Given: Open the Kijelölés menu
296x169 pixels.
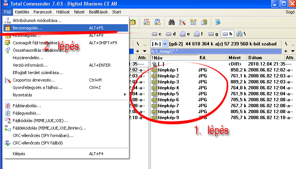Looking at the screenshot, I should (22, 12).
